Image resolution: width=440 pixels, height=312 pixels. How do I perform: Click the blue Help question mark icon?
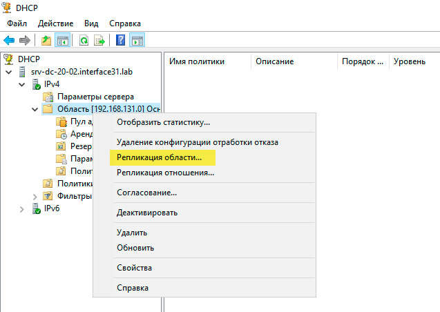point(121,40)
